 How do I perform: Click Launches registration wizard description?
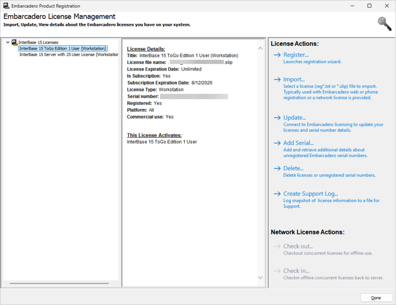click(312, 62)
